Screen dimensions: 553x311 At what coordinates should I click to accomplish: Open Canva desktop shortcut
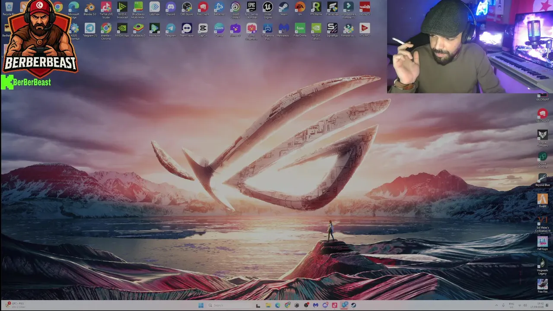click(219, 30)
